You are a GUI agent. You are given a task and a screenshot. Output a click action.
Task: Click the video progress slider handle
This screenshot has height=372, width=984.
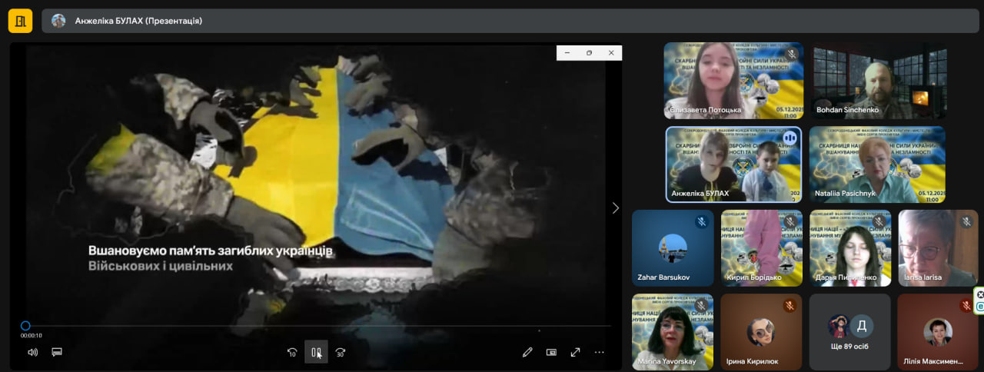pos(25,326)
